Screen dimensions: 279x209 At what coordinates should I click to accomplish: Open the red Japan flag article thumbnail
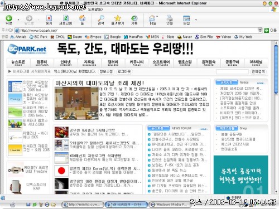[61, 171]
